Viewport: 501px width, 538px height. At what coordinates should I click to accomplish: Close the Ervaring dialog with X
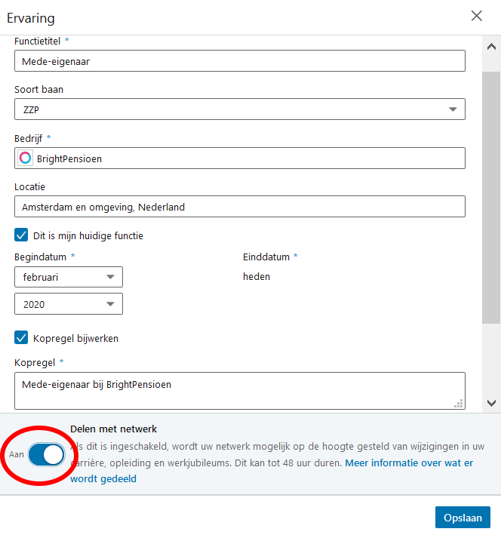pos(476,16)
